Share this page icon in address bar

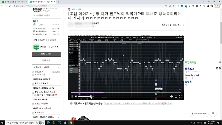point(170,6)
